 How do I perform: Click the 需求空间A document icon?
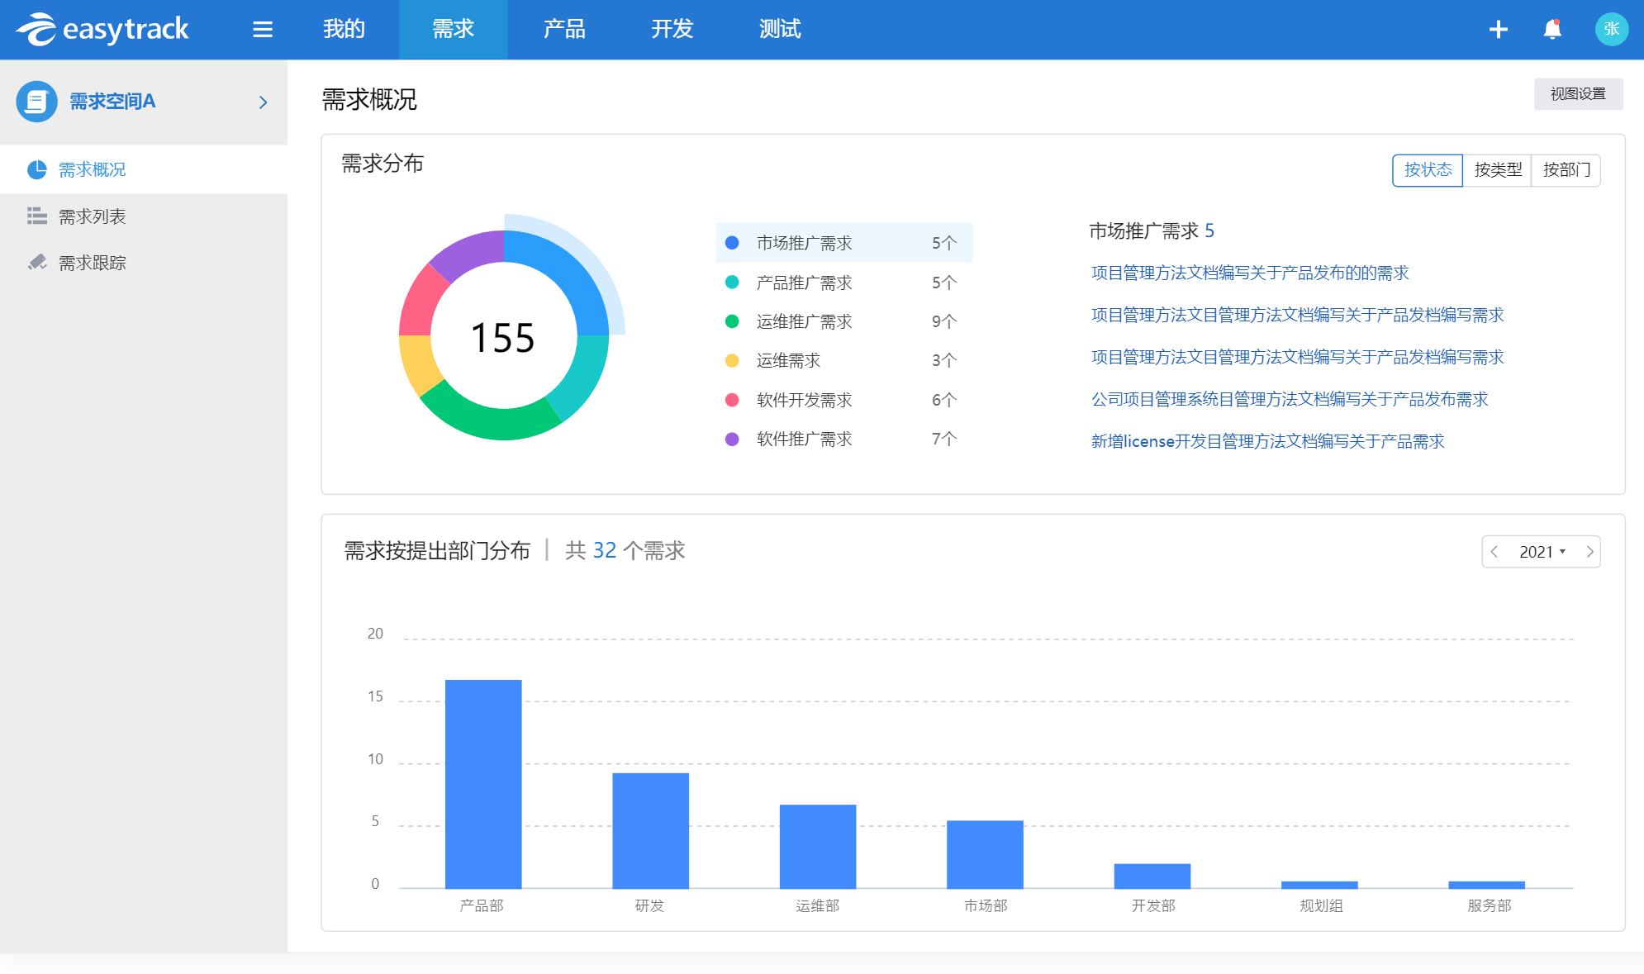[x=36, y=102]
